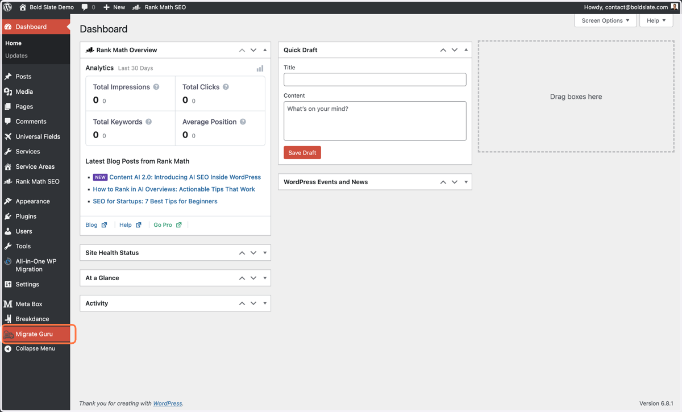This screenshot has width=682, height=412.
Task: Focus the Quick Draft Title field
Action: (375, 80)
